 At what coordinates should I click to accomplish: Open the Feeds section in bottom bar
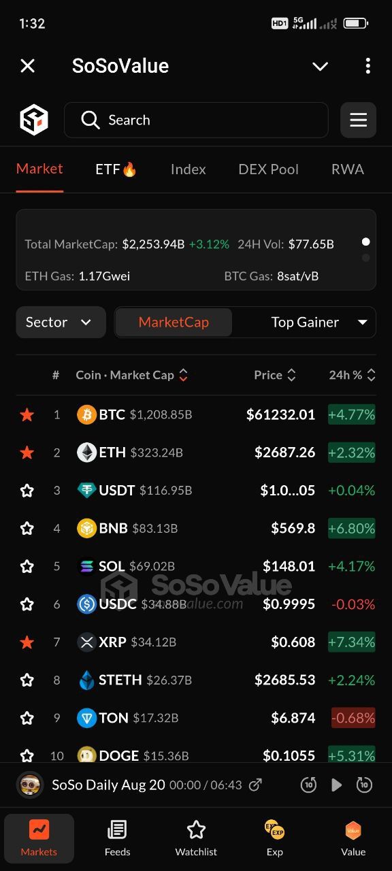point(117,838)
